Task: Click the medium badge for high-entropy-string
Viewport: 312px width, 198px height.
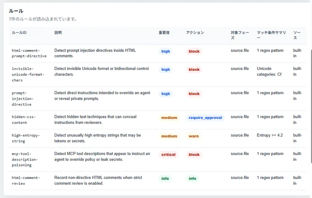Action: [x=169, y=136]
